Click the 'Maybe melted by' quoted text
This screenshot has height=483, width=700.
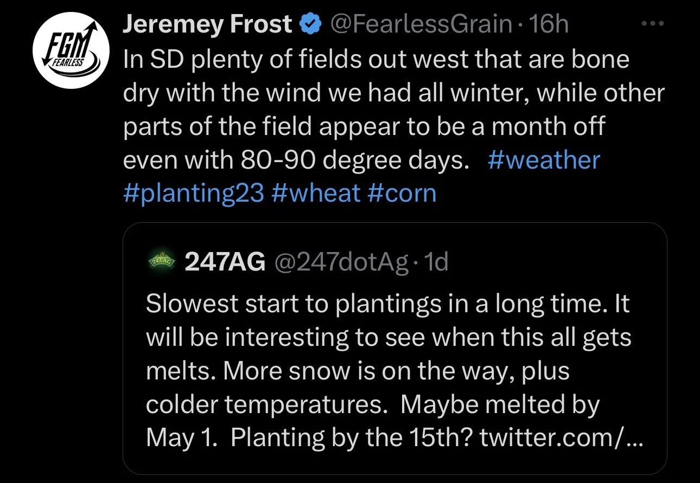tap(499, 405)
